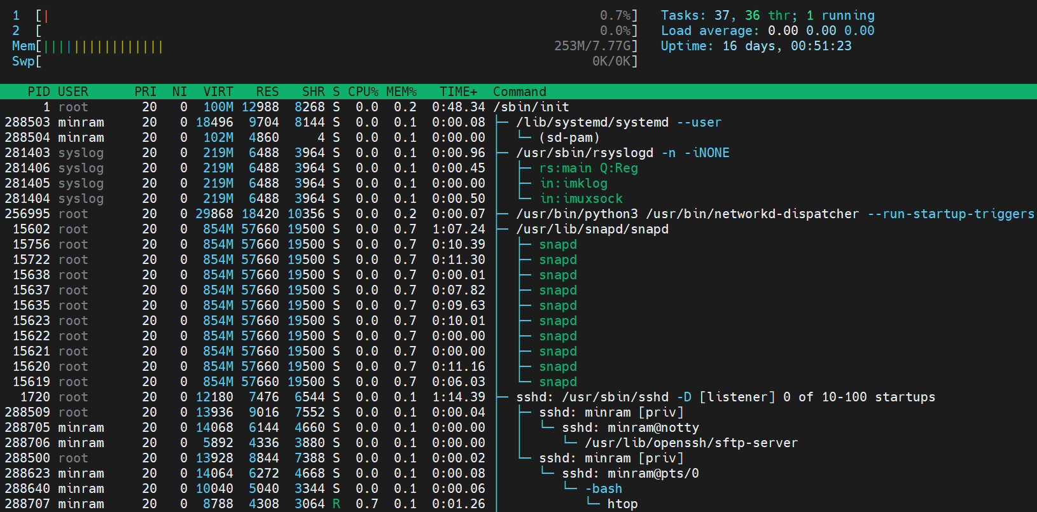Image resolution: width=1037 pixels, height=512 pixels.
Task: Select the sshd listener process row
Action: point(518,397)
